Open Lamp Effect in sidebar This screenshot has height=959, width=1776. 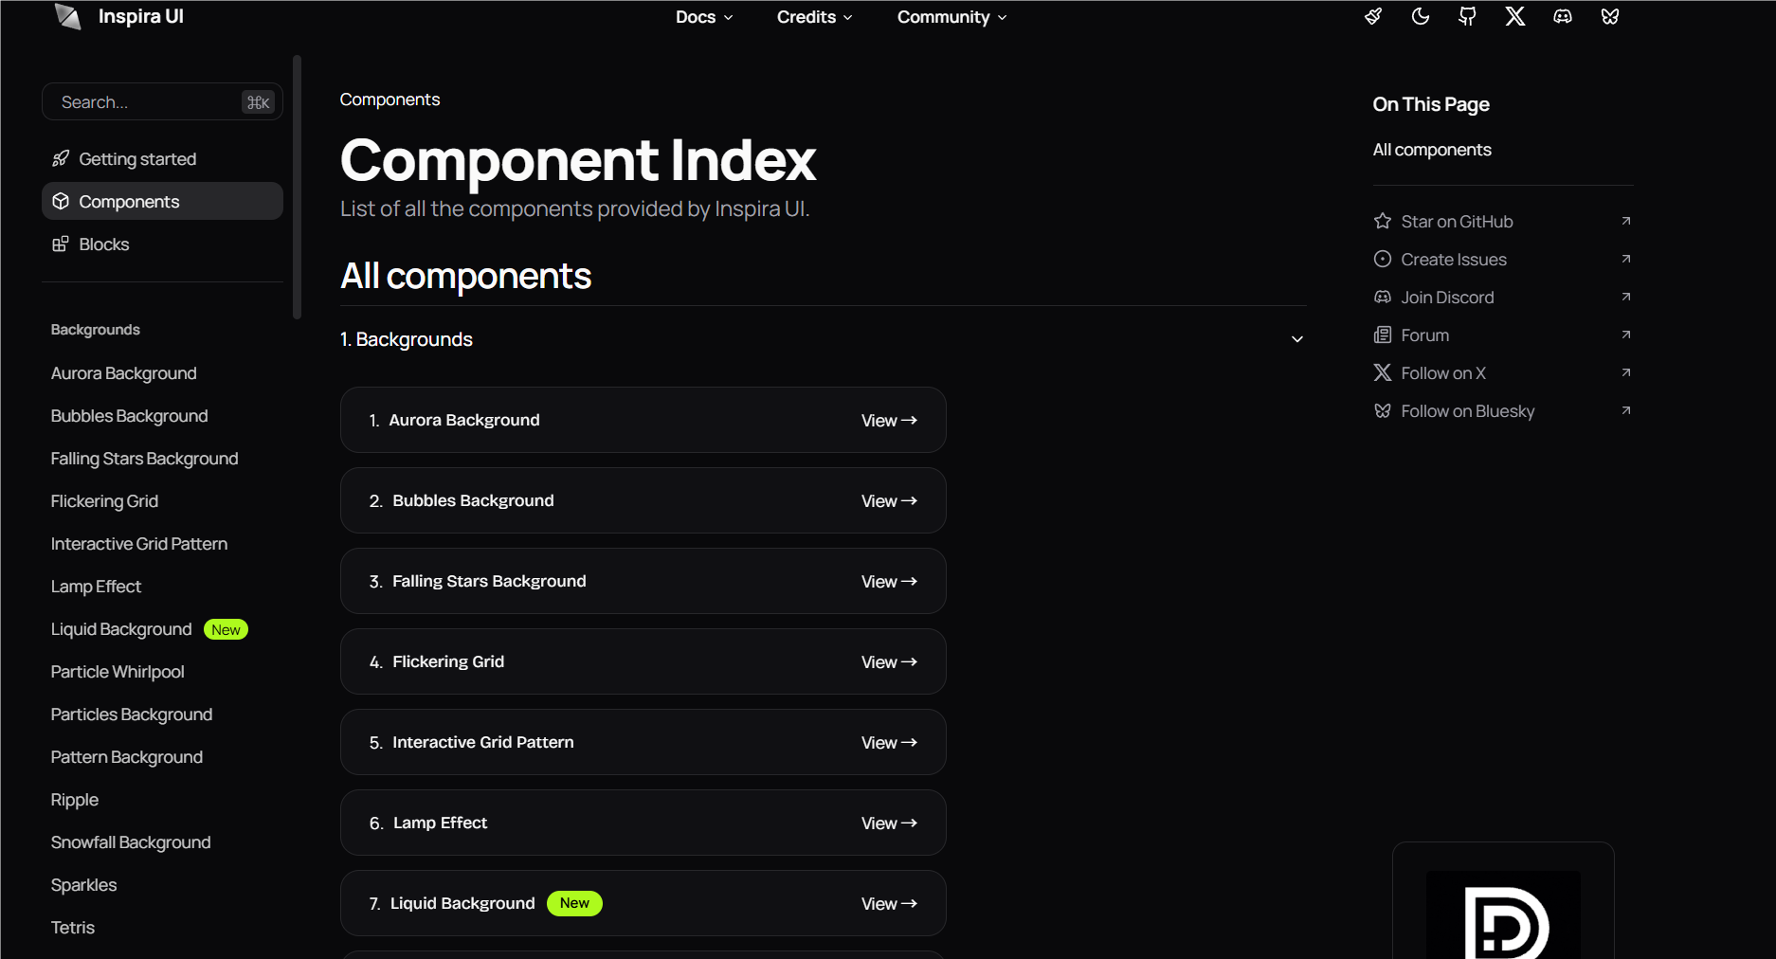pos(96,587)
